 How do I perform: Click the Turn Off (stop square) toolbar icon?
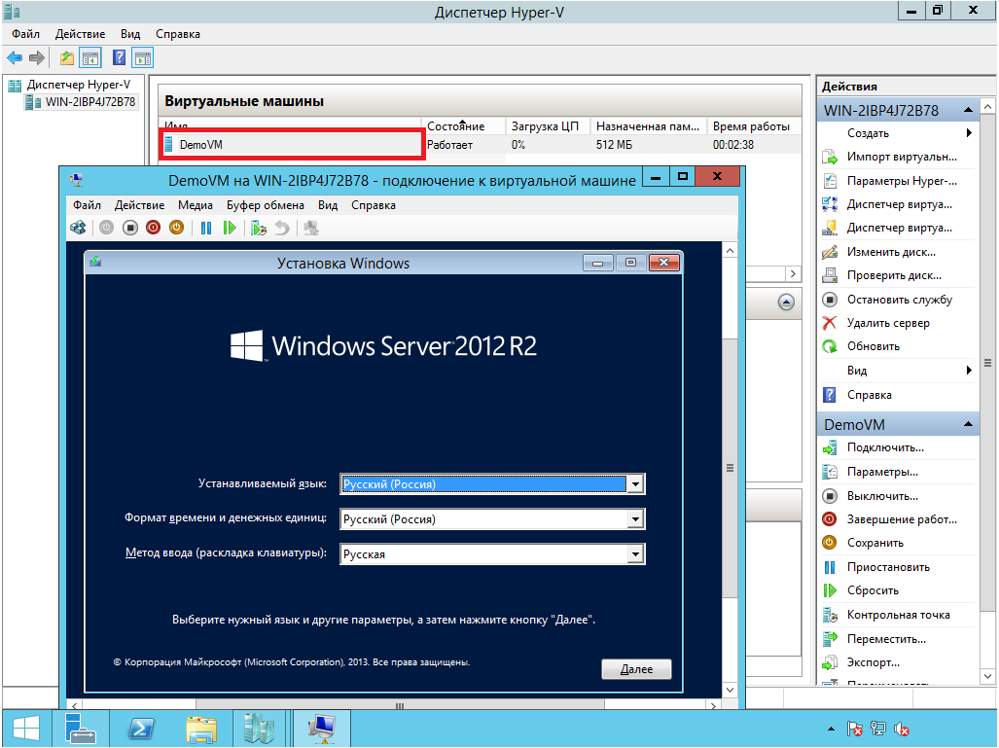[130, 228]
